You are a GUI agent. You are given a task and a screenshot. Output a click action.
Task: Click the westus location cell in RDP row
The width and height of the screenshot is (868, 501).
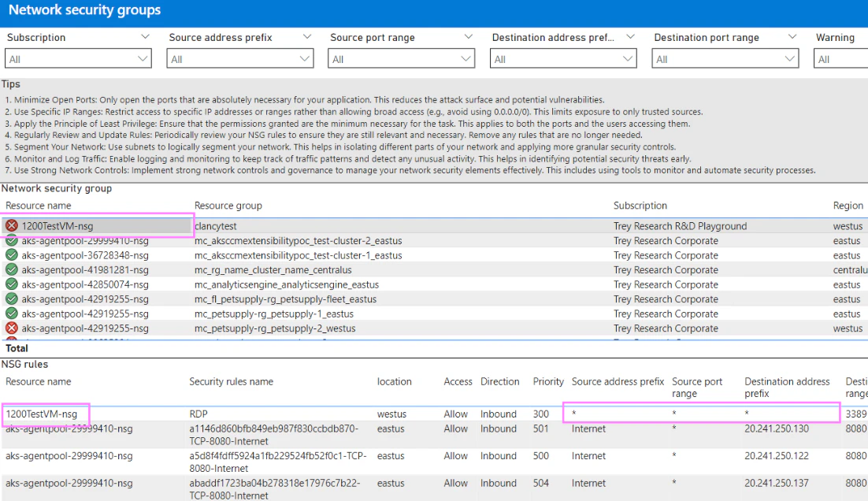(391, 414)
